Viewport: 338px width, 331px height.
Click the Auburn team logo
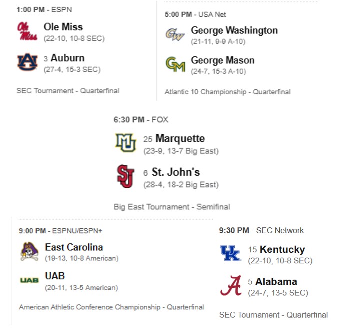(x=27, y=62)
